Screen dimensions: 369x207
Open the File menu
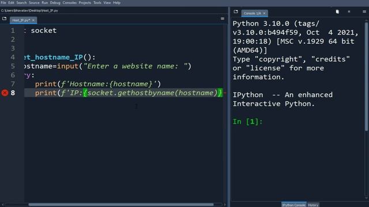[3, 3]
